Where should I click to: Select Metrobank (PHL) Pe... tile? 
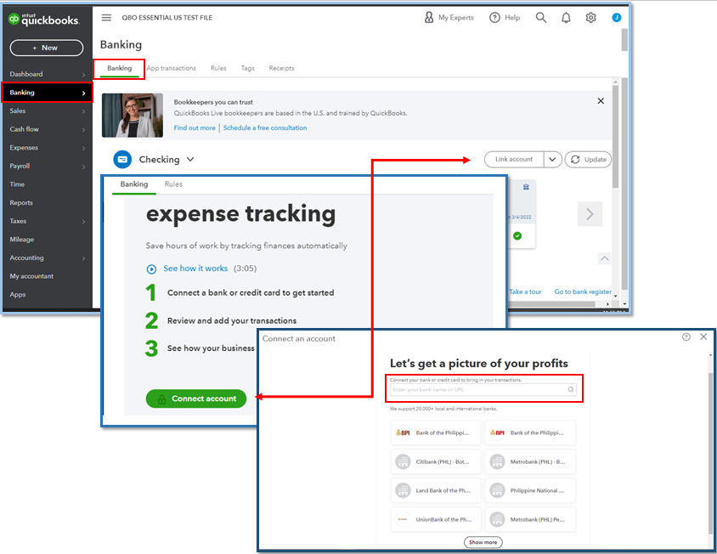[x=530, y=519]
